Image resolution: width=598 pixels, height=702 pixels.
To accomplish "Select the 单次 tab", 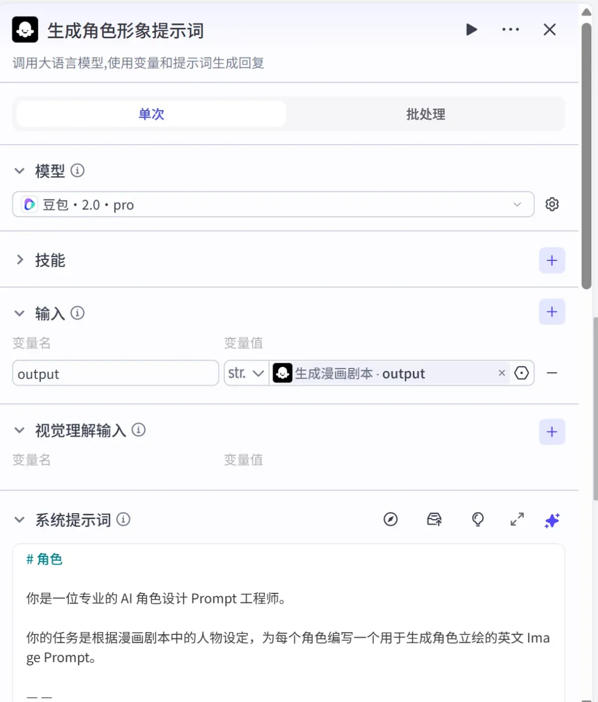I will [x=151, y=114].
